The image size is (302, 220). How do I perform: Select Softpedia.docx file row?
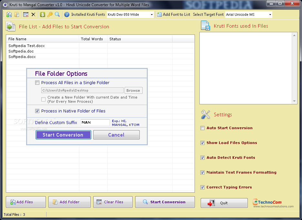click(x=100, y=57)
